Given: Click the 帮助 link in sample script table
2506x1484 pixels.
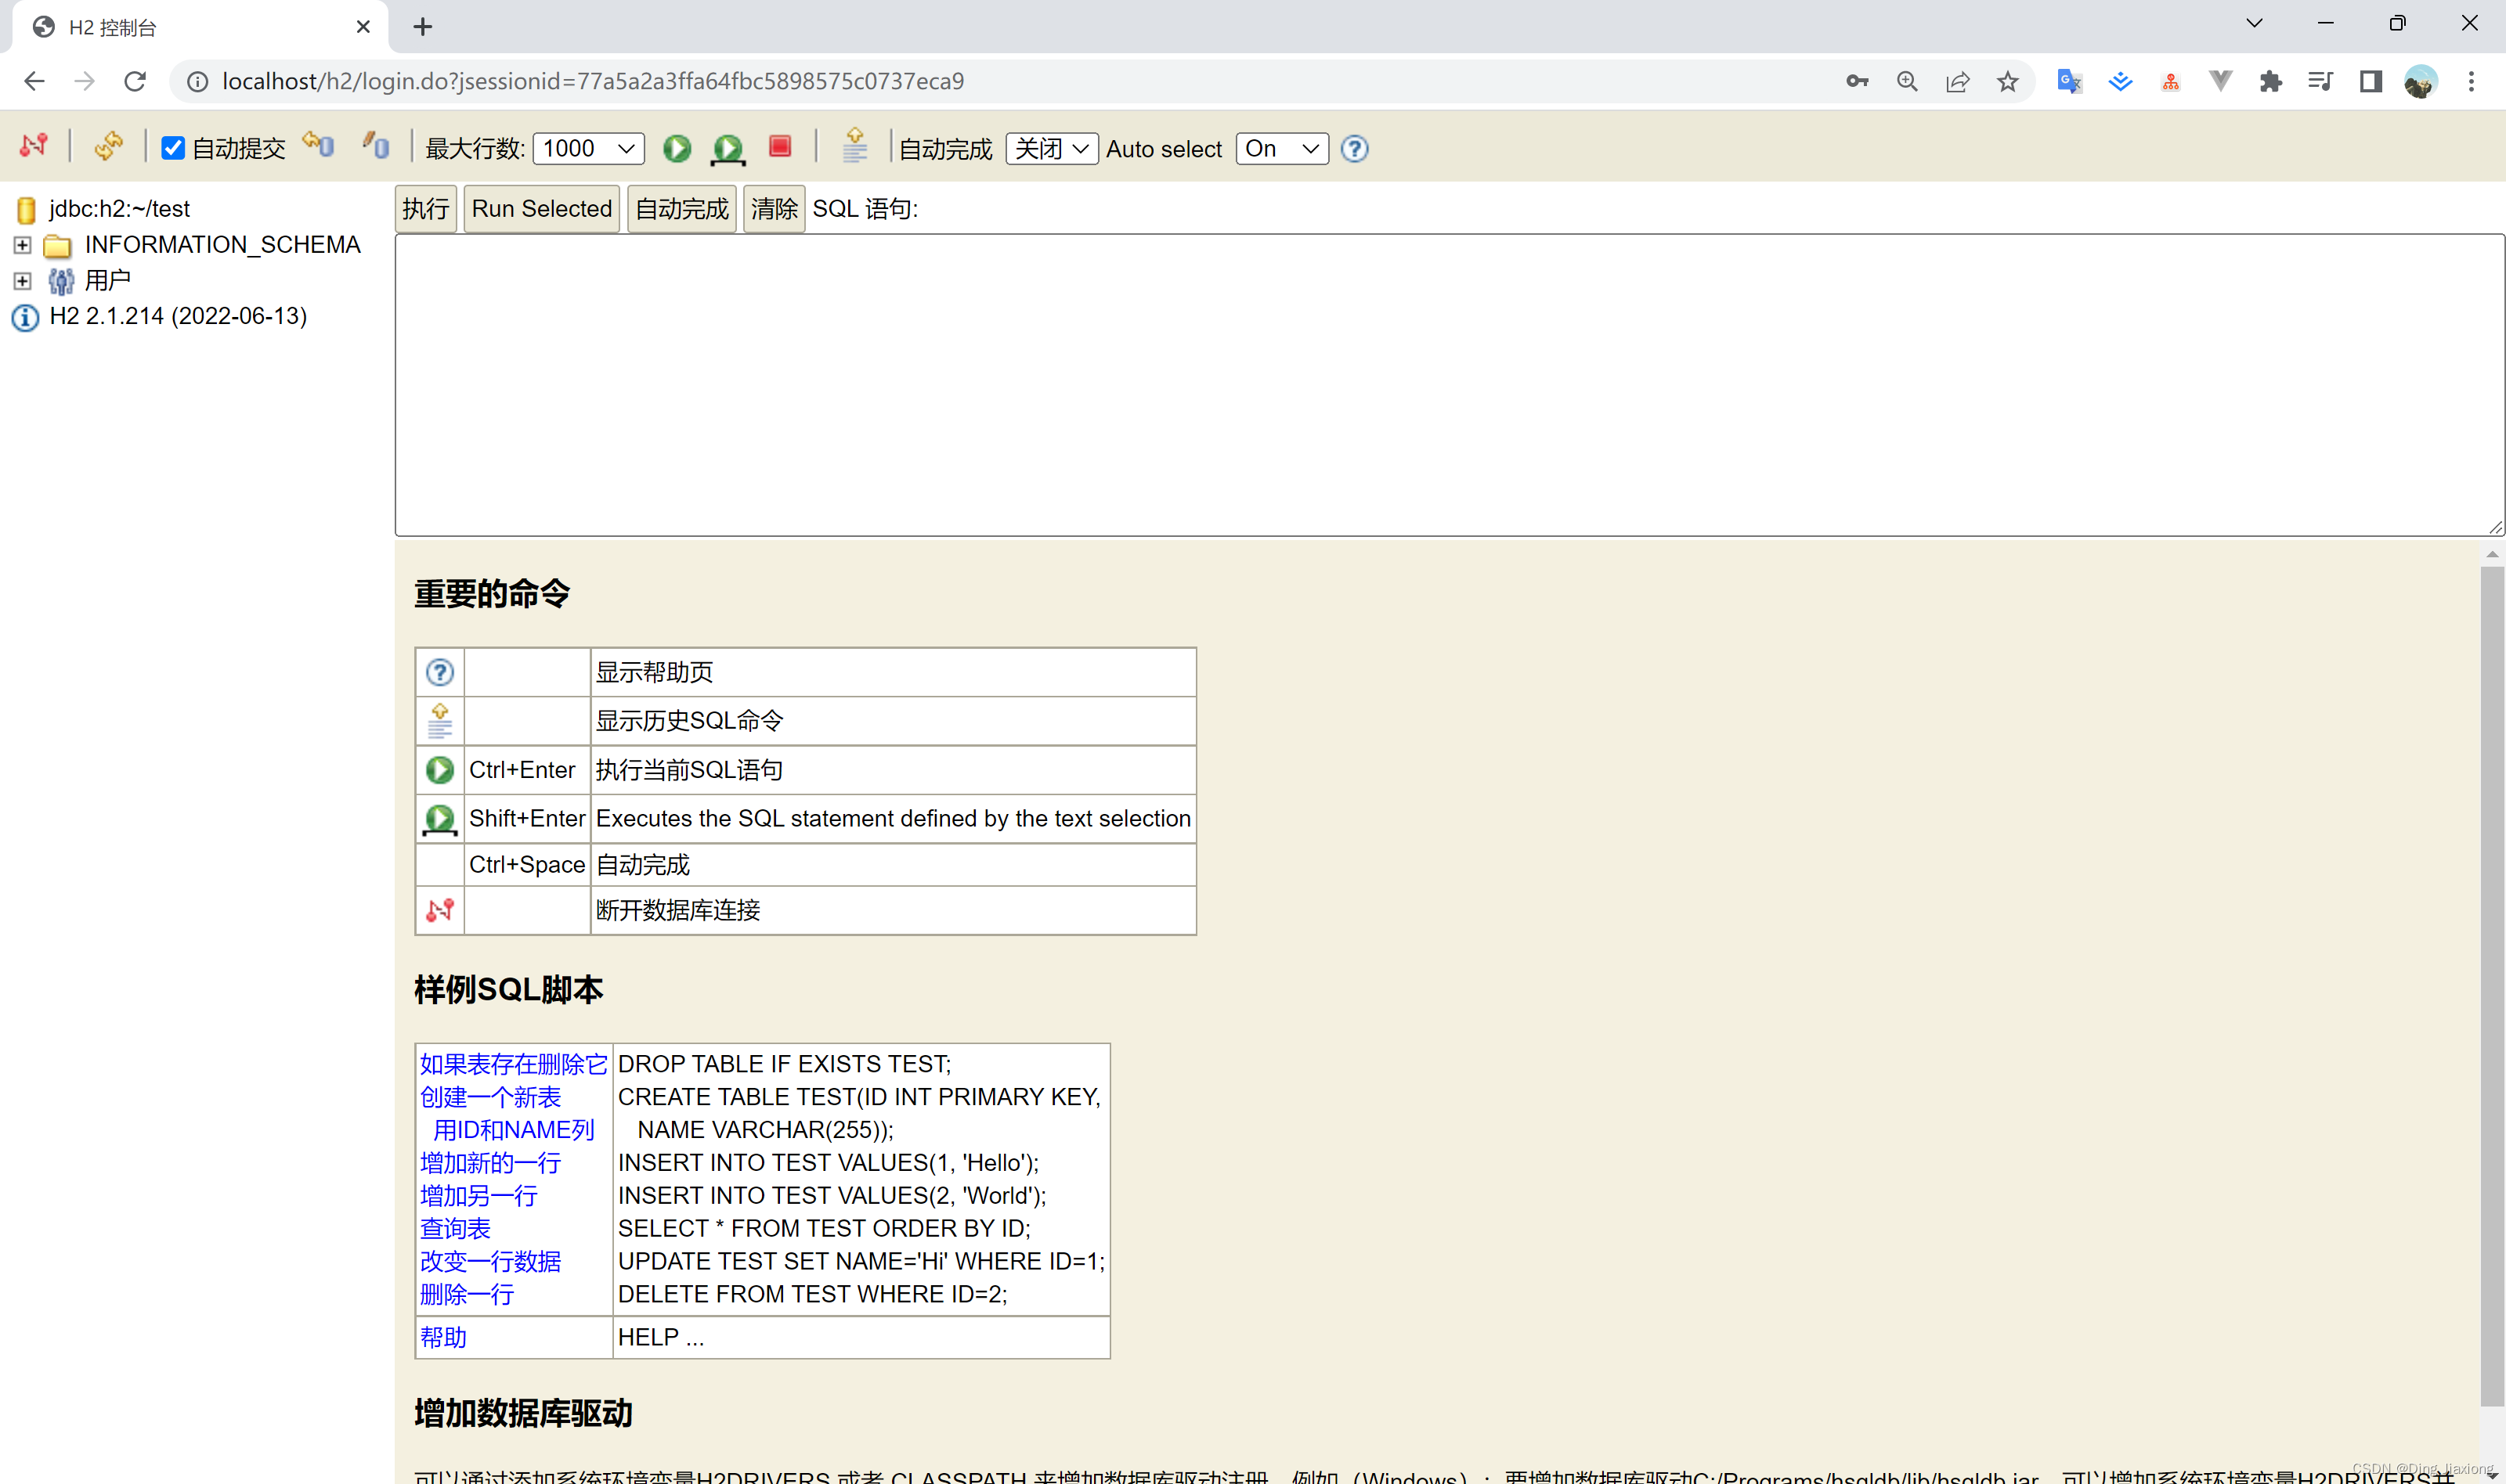Looking at the screenshot, I should click(443, 1337).
